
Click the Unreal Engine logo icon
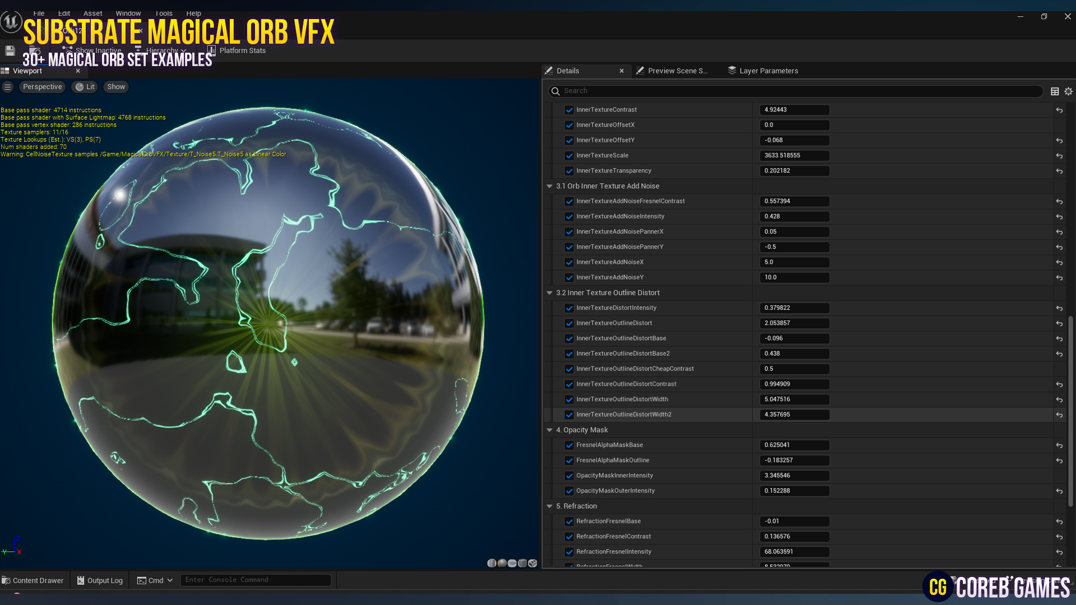11,22
